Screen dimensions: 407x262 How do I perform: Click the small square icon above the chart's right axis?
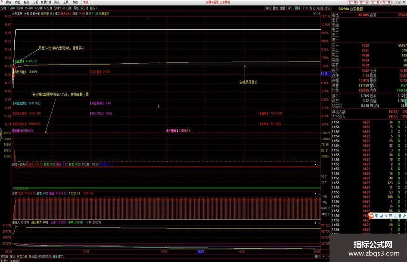coord(319,13)
